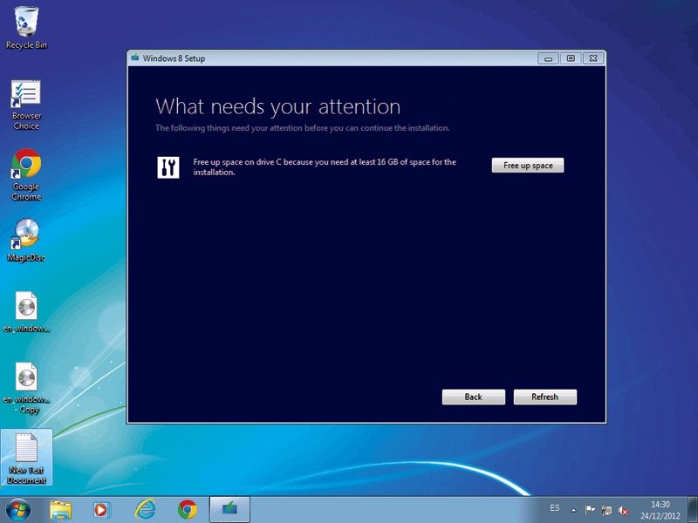Screen dimensions: 698x523
Task: Click the network tray icon
Action: coord(606,510)
